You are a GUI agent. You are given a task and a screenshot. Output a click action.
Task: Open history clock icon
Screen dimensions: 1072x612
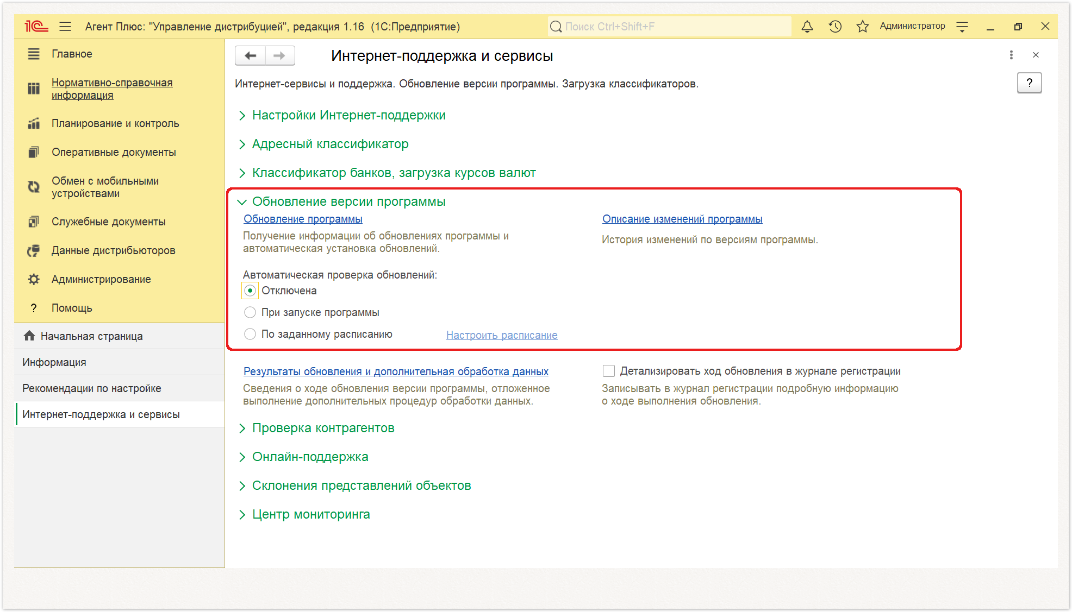(835, 27)
